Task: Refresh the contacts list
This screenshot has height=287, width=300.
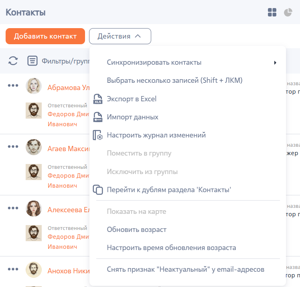Action: [13, 61]
